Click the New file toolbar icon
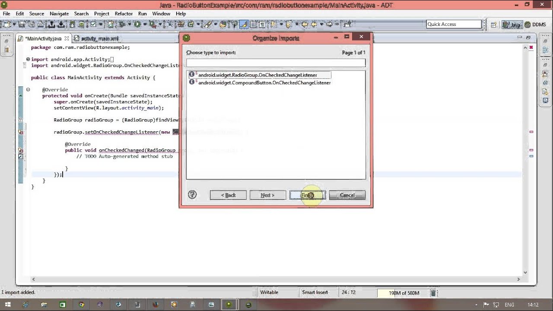This screenshot has width=553, height=311. pyautogui.click(x=7, y=25)
